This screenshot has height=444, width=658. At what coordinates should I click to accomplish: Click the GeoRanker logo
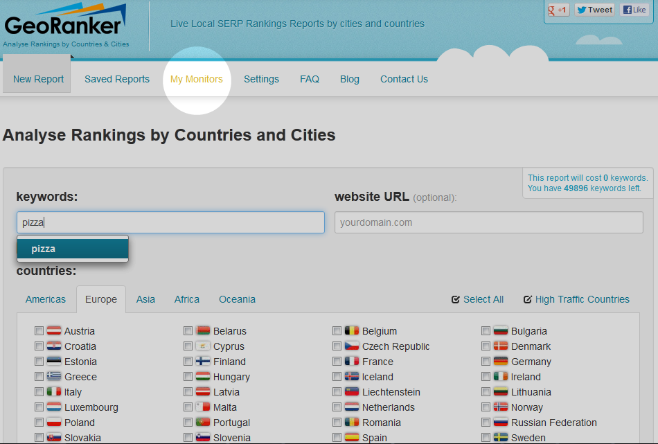[x=66, y=25]
